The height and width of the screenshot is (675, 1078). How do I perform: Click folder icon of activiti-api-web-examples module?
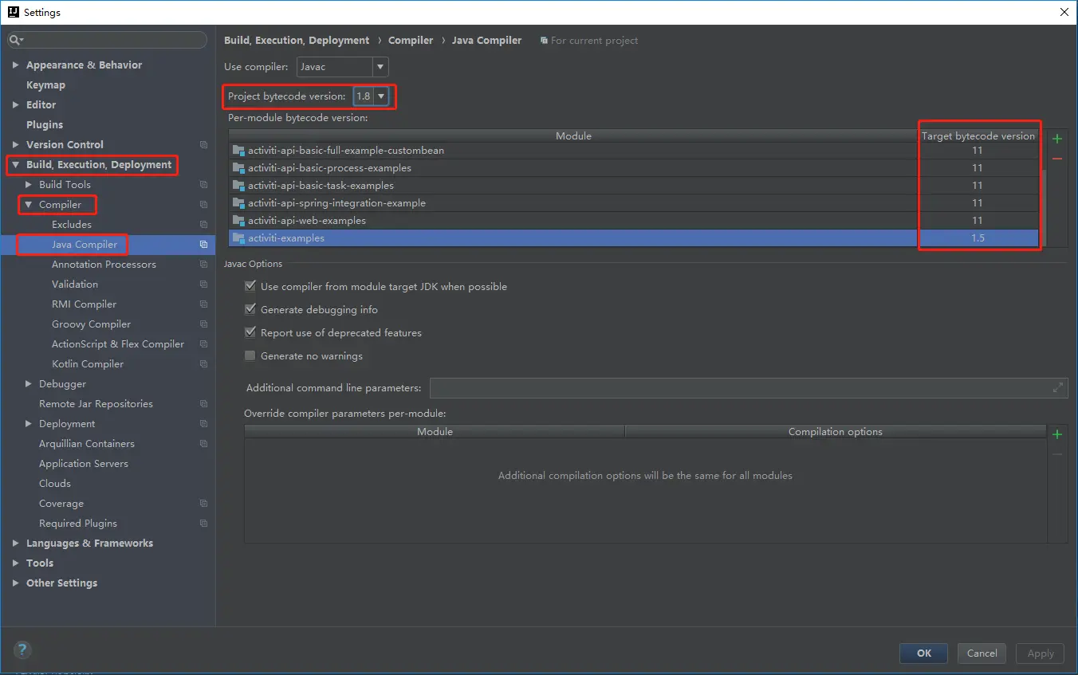point(238,221)
